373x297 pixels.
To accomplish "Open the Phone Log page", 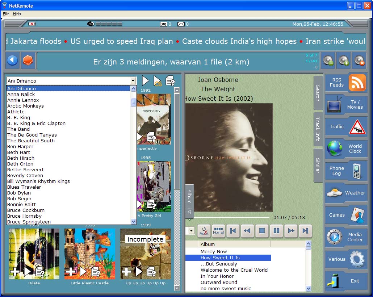I will click(x=346, y=171).
